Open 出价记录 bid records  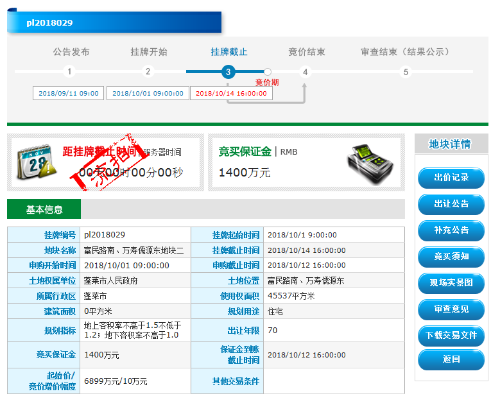point(451,178)
